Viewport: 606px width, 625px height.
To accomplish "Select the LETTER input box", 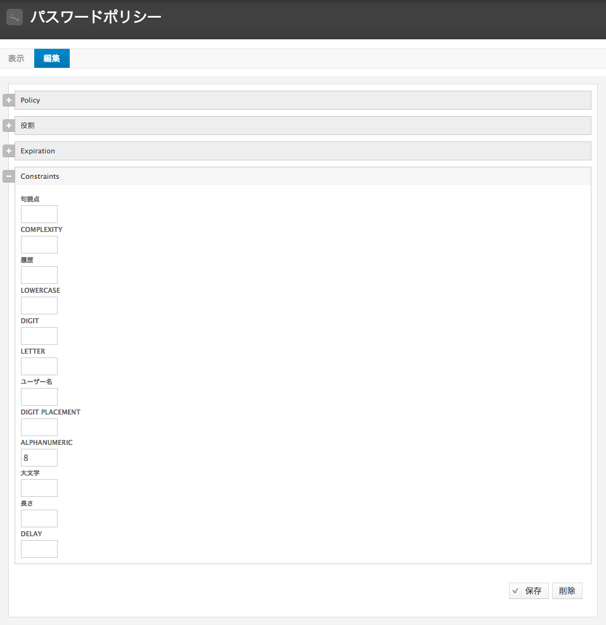I will click(39, 366).
